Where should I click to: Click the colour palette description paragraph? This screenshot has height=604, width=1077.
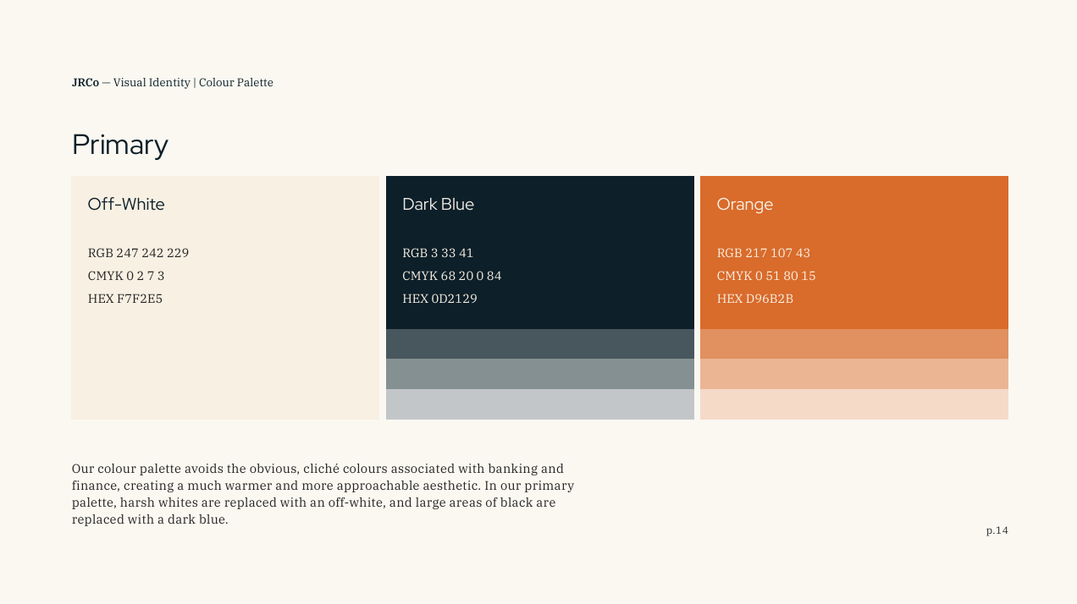pos(323,494)
